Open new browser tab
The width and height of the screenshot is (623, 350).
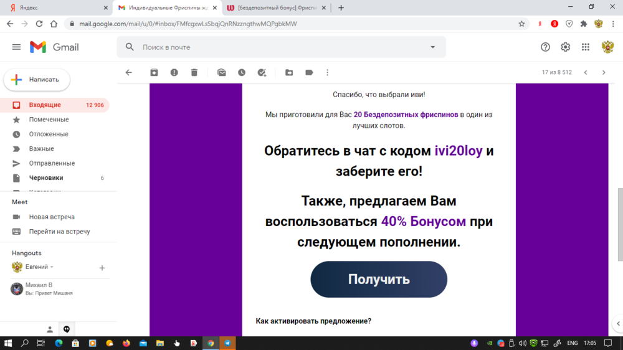341,7
